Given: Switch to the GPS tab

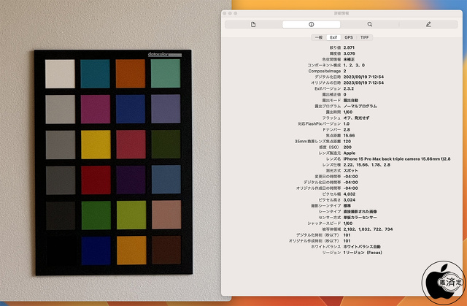Looking at the screenshot, I should tap(349, 37).
